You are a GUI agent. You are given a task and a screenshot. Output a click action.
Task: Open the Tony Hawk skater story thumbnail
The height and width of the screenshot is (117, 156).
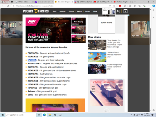click(97, 45)
